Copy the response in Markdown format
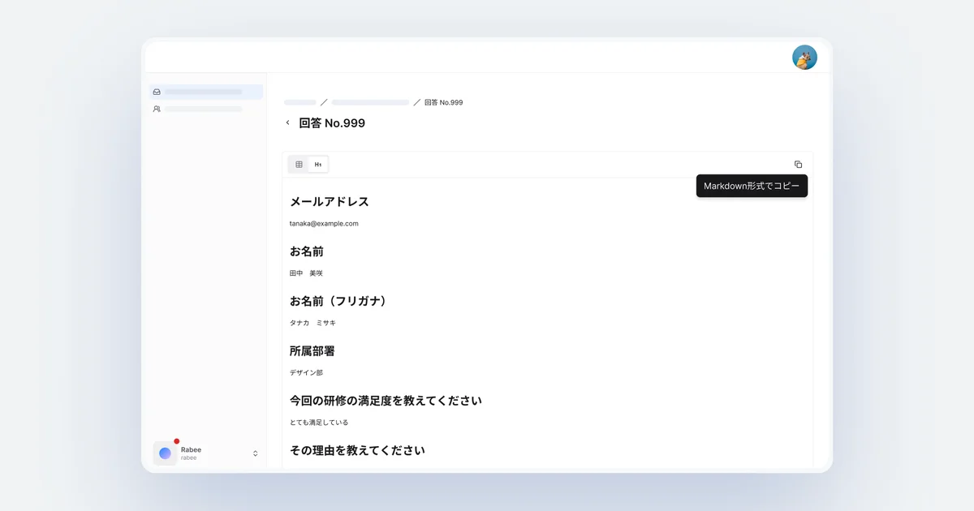This screenshot has height=511, width=974. (x=798, y=164)
